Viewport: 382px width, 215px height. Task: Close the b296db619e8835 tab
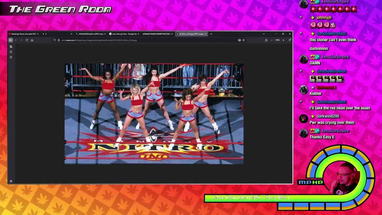172,34
